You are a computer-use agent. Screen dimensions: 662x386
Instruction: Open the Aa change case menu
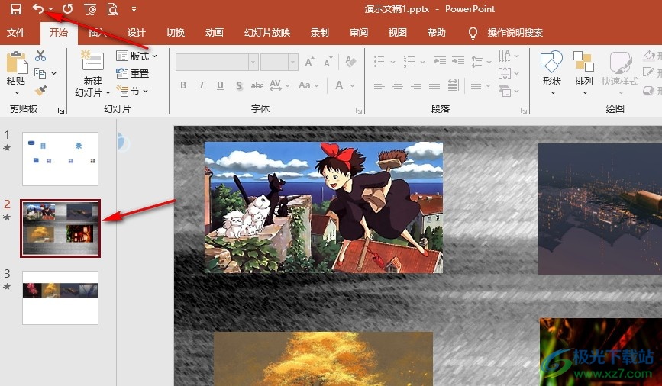pyautogui.click(x=308, y=85)
